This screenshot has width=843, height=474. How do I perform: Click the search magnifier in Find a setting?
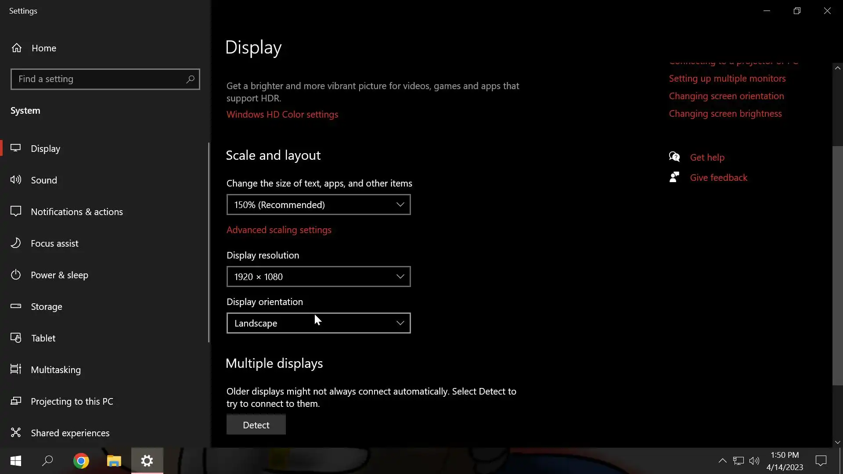(x=190, y=79)
